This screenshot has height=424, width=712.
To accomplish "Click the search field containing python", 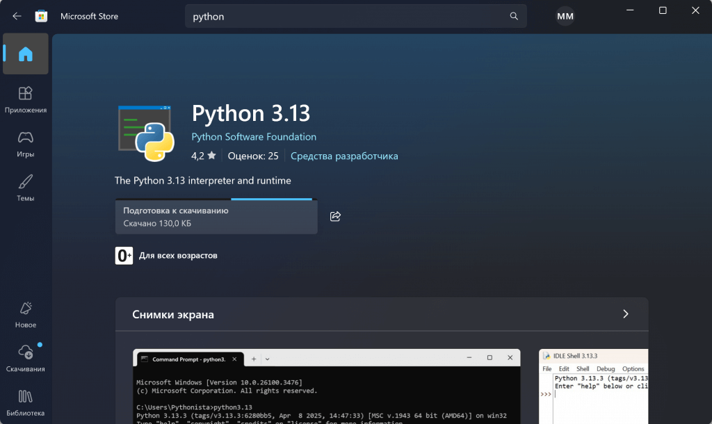I will [x=348, y=16].
